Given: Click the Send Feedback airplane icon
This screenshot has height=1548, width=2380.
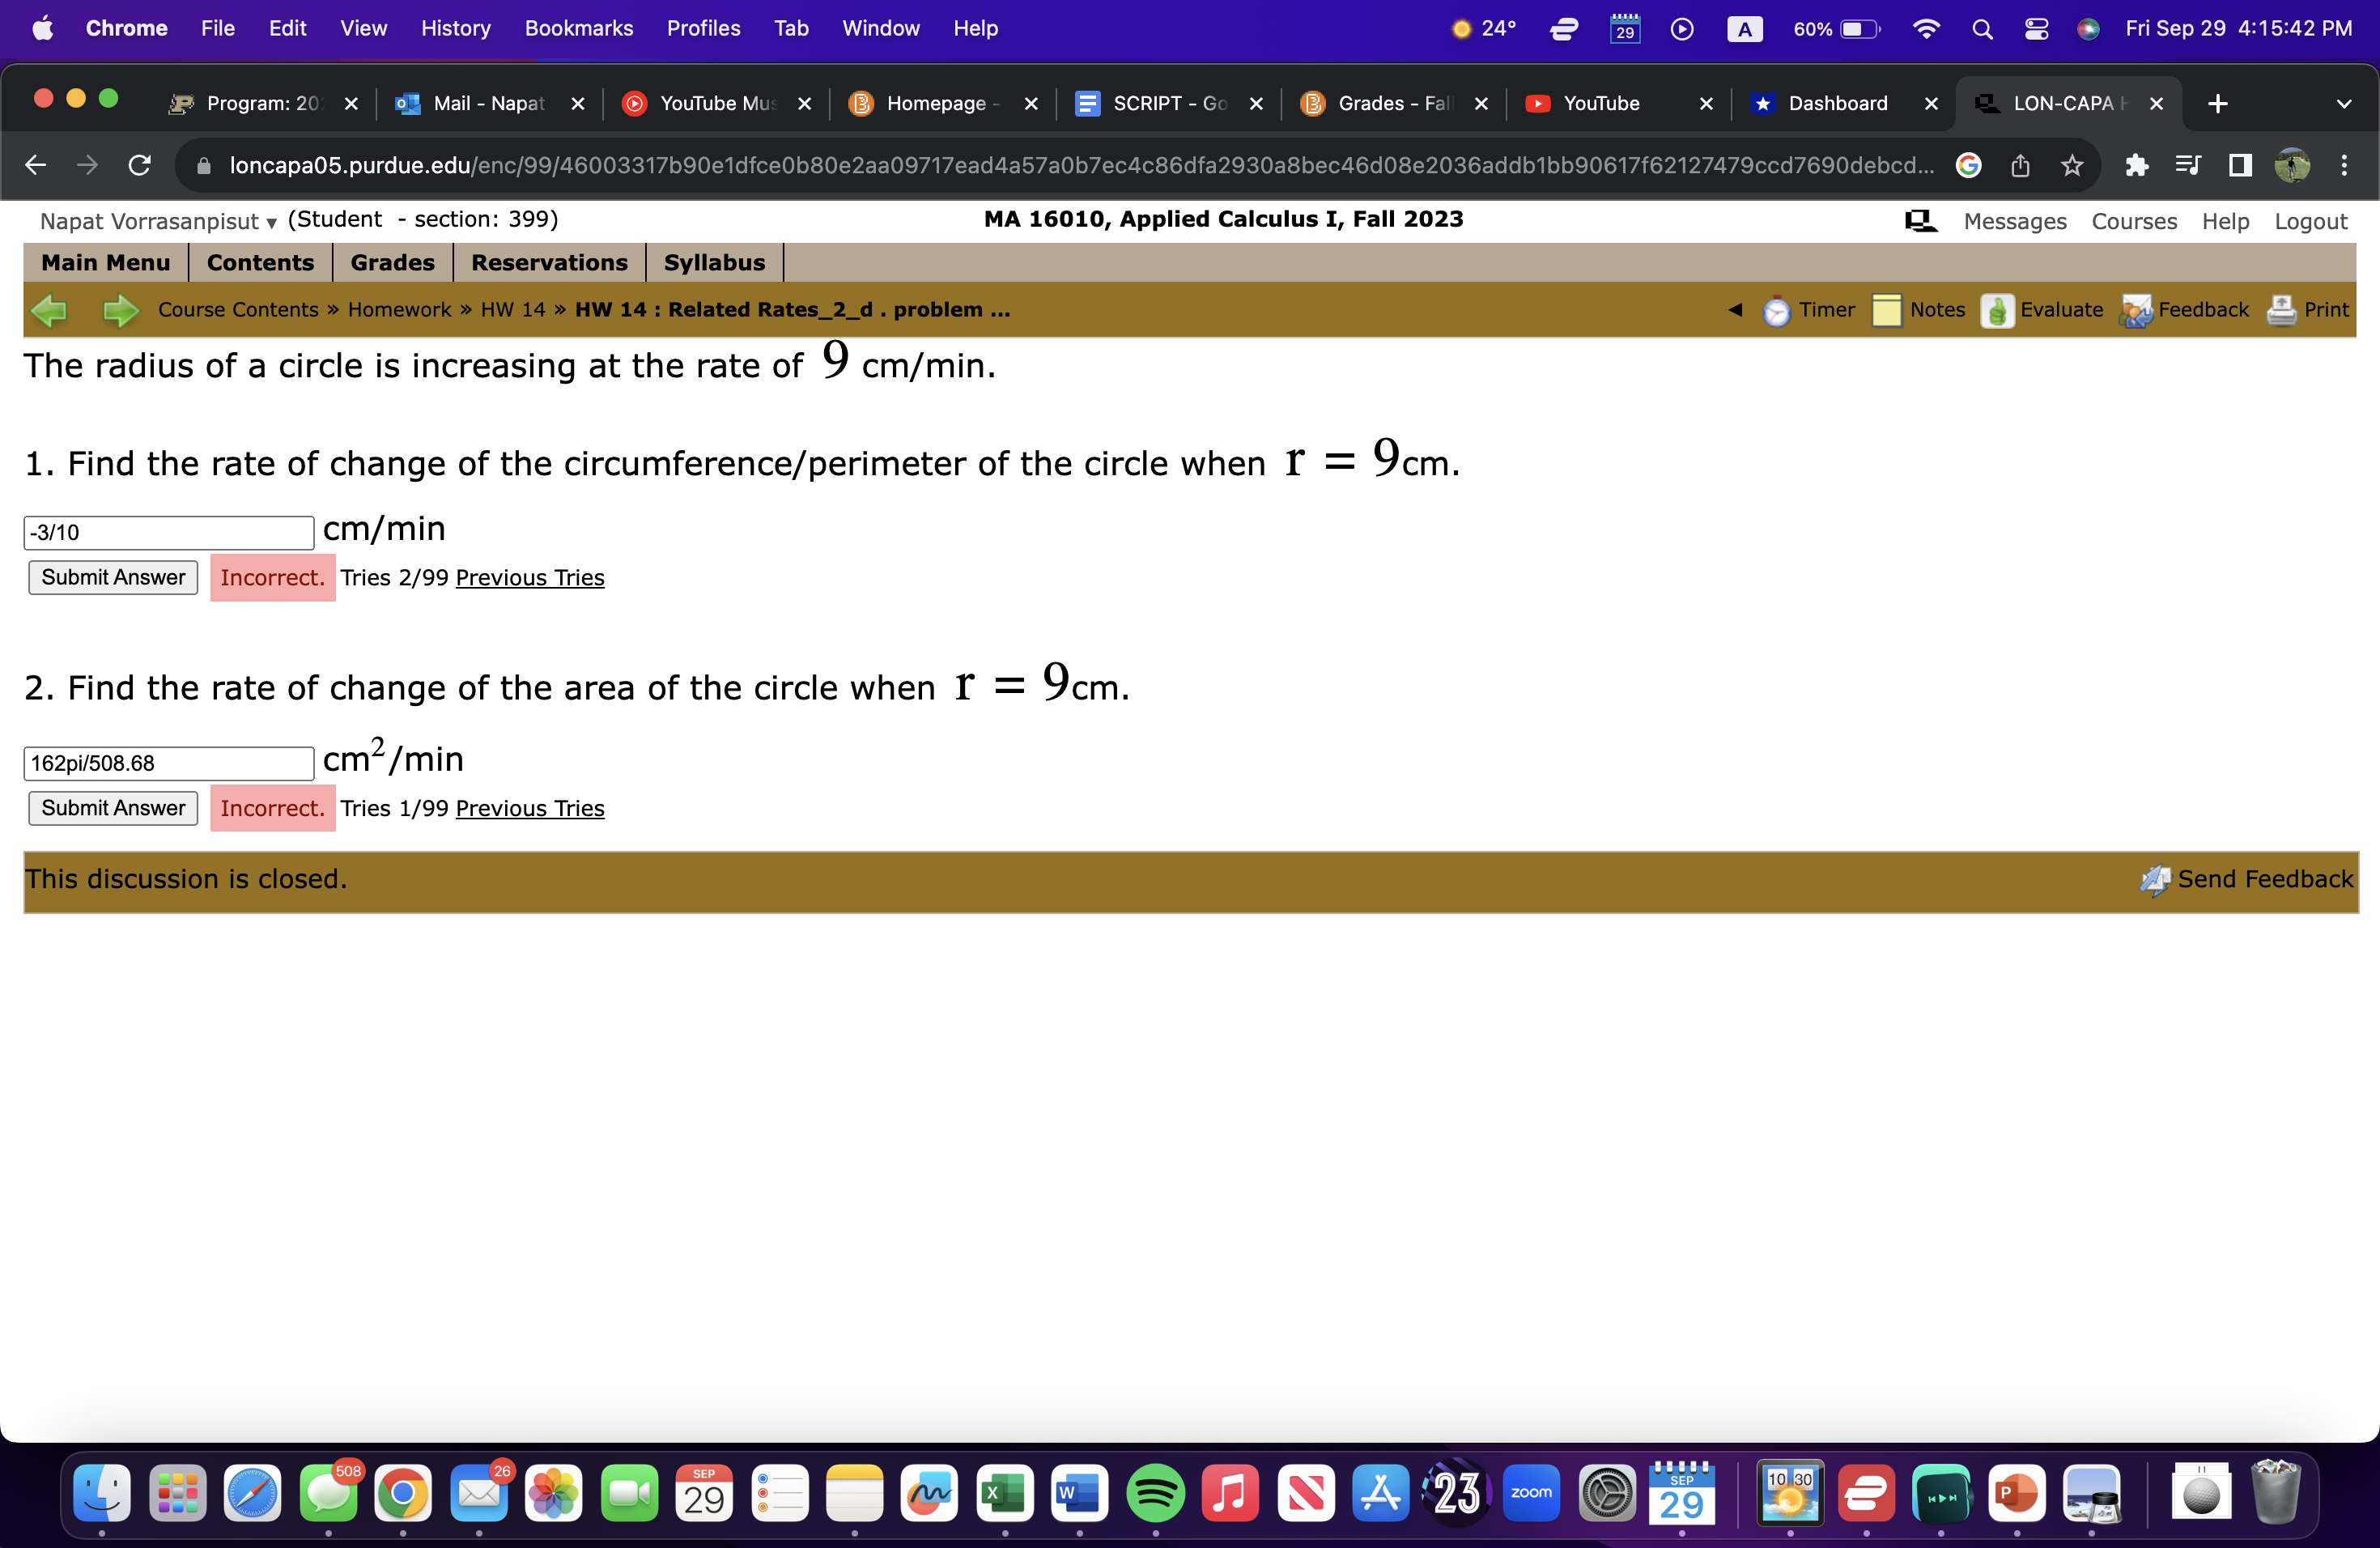Looking at the screenshot, I should pos(2155,880).
